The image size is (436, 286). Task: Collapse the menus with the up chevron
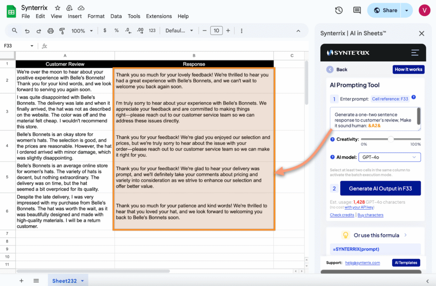coord(298,31)
